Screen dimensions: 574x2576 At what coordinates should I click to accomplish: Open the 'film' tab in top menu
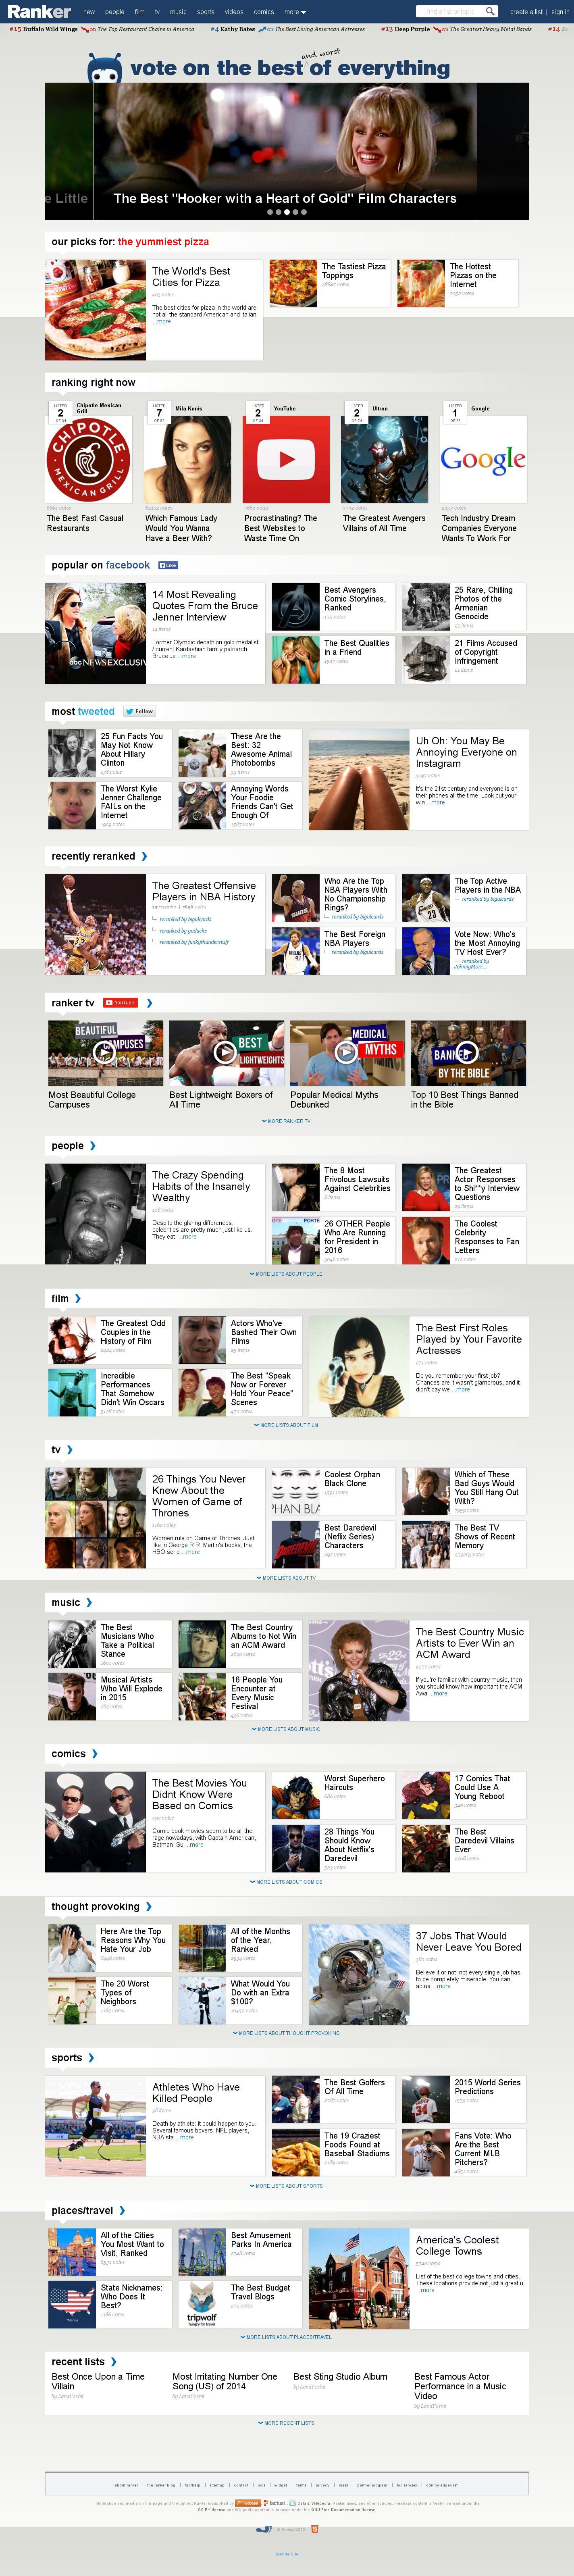pos(140,12)
